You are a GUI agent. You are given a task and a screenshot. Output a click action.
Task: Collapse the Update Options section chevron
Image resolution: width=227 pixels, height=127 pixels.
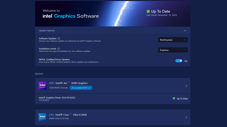pyautogui.click(x=185, y=31)
